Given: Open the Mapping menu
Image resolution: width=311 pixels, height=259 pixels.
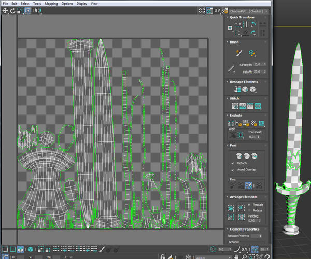Looking at the screenshot, I should tap(51, 4).
